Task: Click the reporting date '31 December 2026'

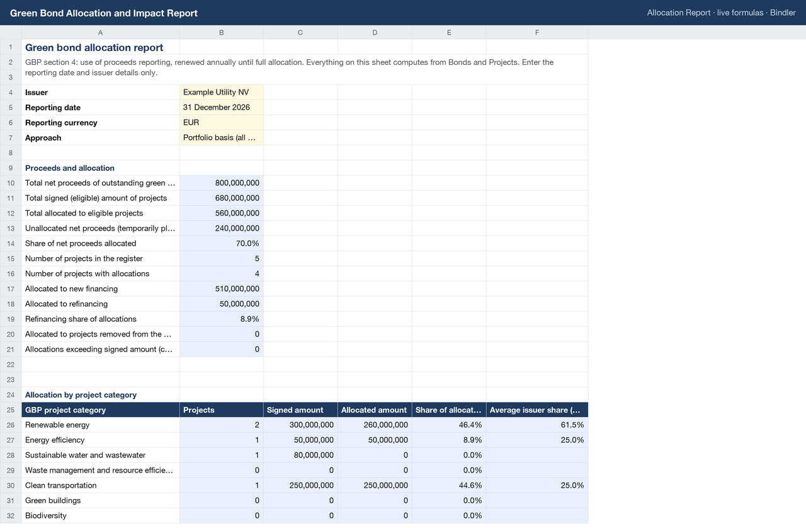Action: click(222, 108)
